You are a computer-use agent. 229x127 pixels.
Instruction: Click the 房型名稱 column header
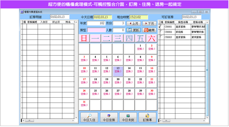pos(183,22)
